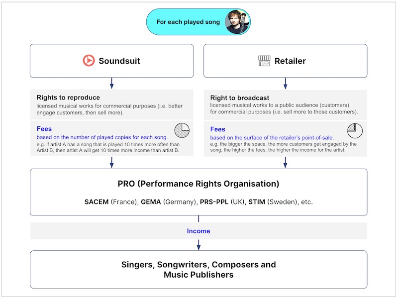Click the blue Fees heading under Retailer
The height and width of the screenshot is (299, 398).
click(x=218, y=129)
